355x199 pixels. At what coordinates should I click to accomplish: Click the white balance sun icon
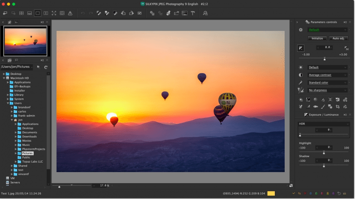coord(301,67)
